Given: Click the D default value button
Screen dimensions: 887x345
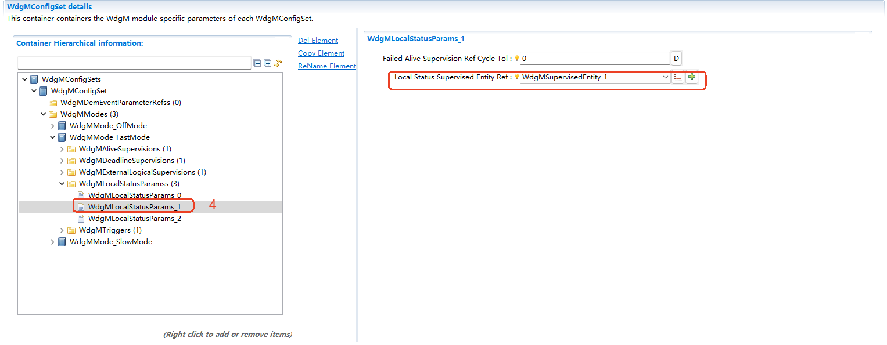Looking at the screenshot, I should click(676, 59).
